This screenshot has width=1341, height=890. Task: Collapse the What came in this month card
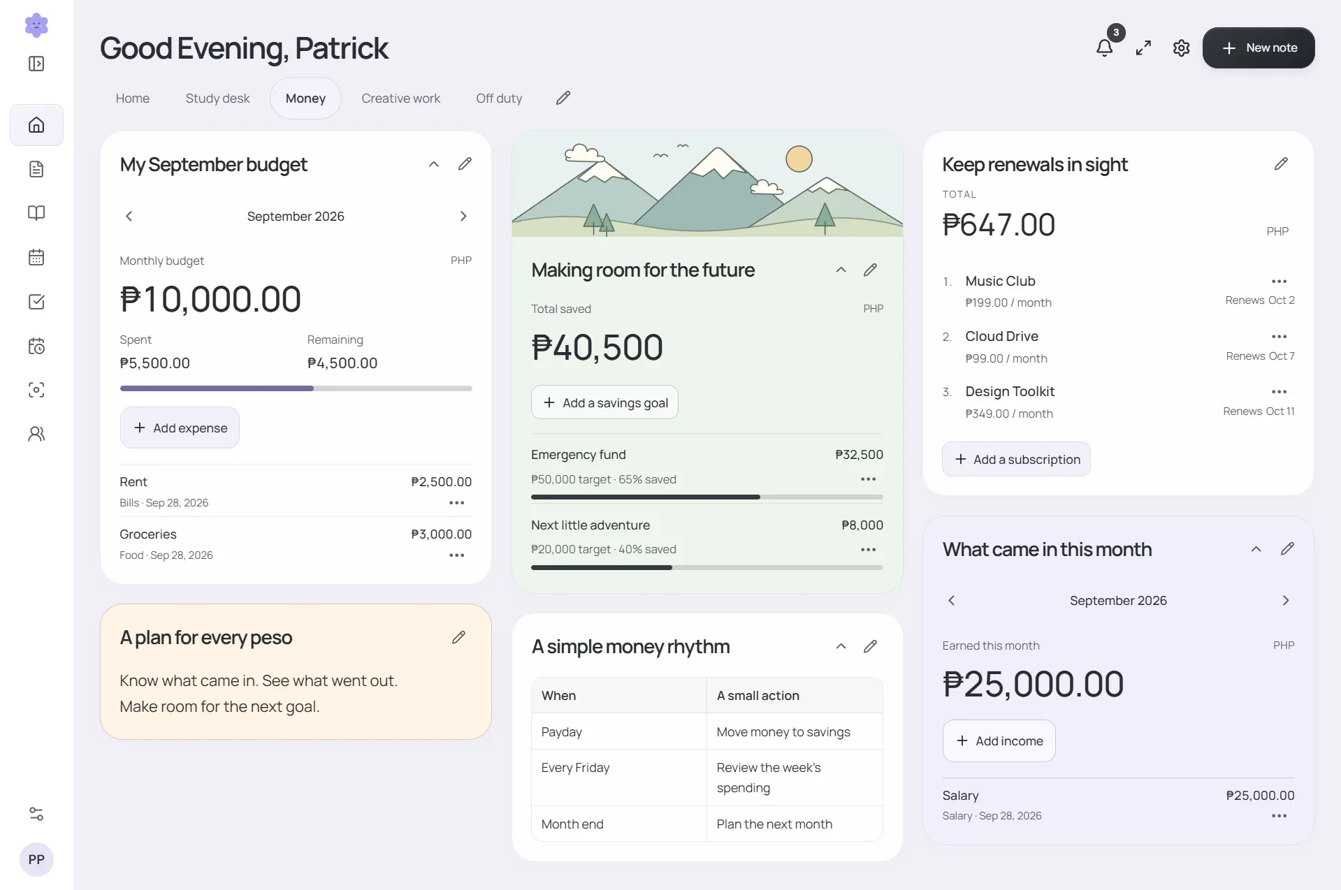click(x=1256, y=549)
